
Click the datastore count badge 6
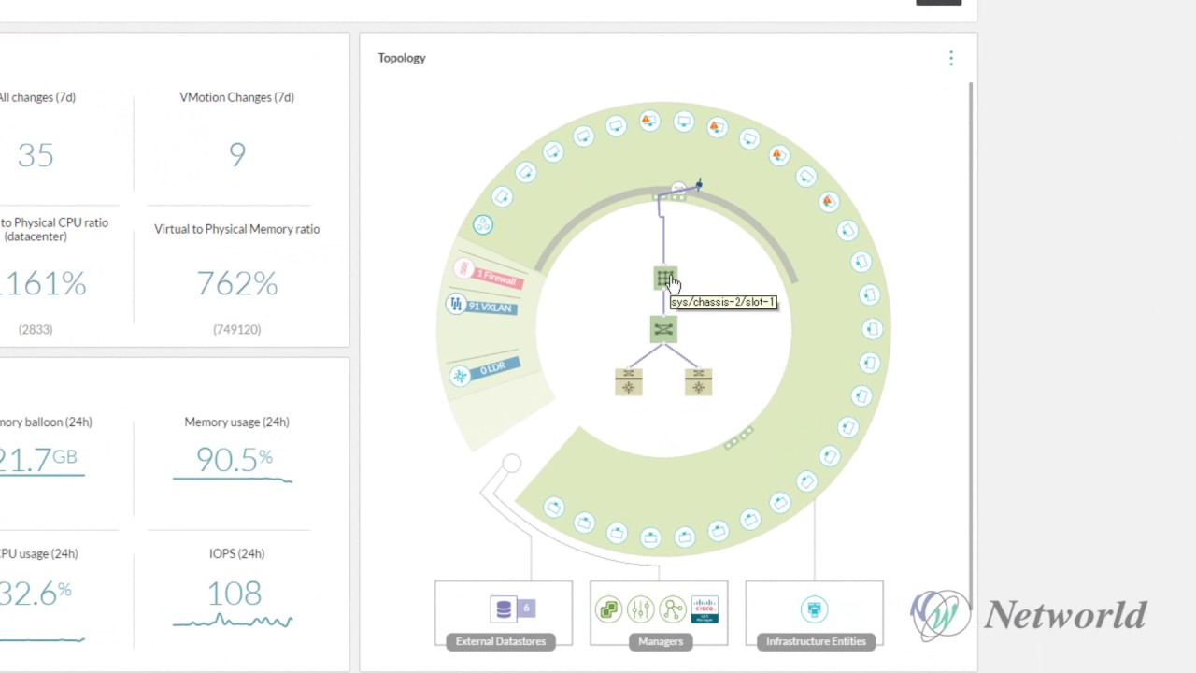coord(526,609)
